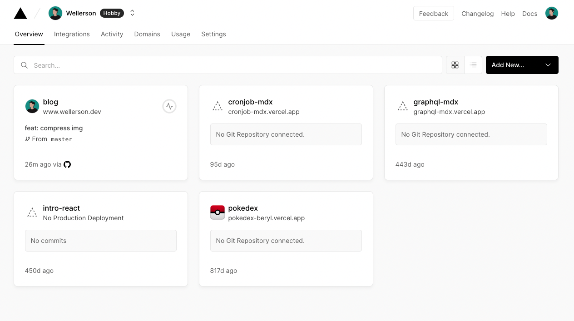Open the blog project title
This screenshot has width=574, height=321.
[x=50, y=102]
